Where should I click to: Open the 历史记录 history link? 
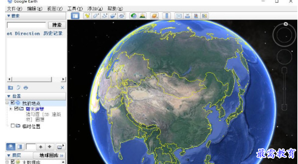coord(53,34)
